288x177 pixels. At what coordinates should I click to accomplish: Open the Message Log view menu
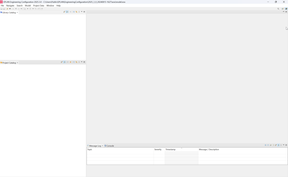point(281,145)
